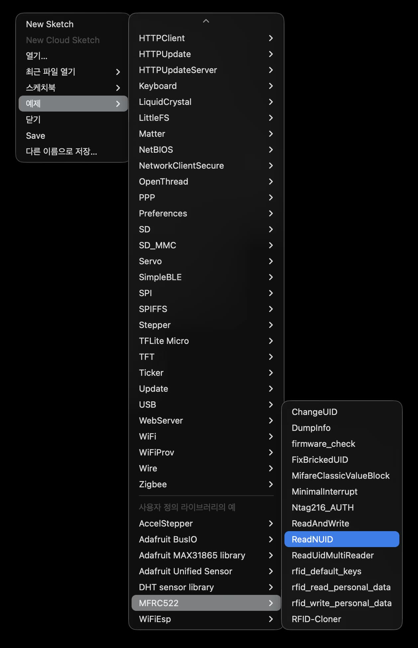
Task: Click 다른 이름으로 저장... menu entry
Action: pyautogui.click(x=61, y=151)
